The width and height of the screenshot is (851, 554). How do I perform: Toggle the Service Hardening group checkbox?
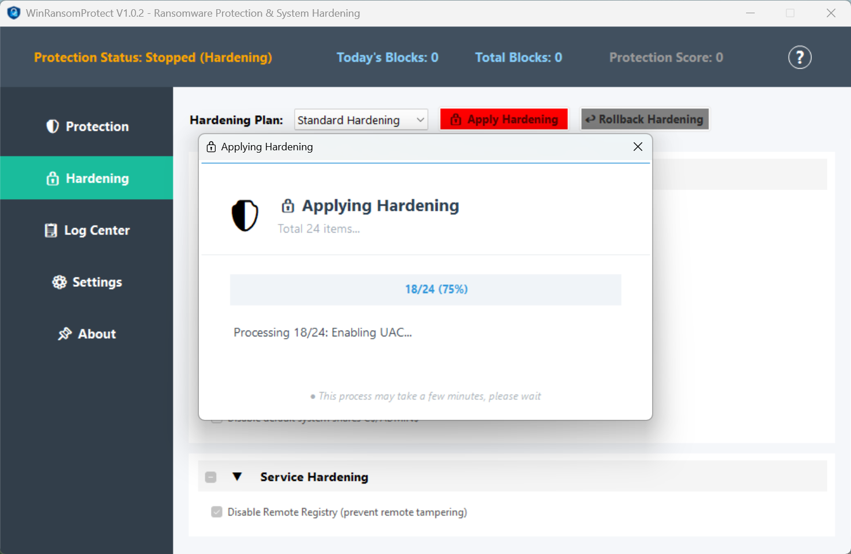coord(211,477)
